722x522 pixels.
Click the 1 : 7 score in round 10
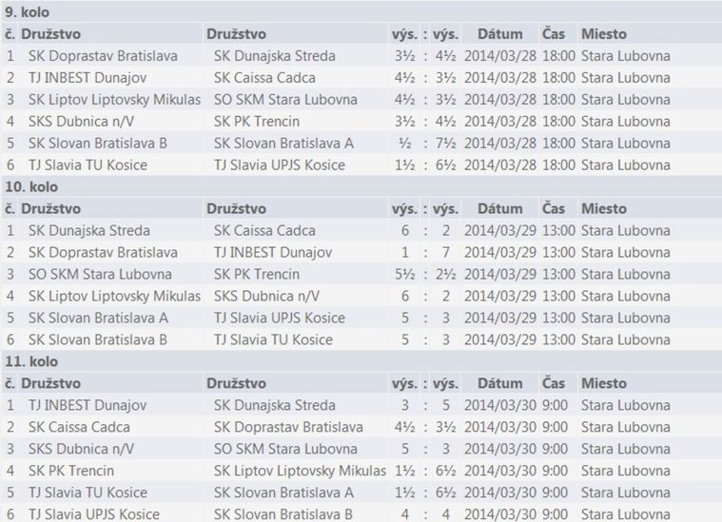(x=425, y=252)
